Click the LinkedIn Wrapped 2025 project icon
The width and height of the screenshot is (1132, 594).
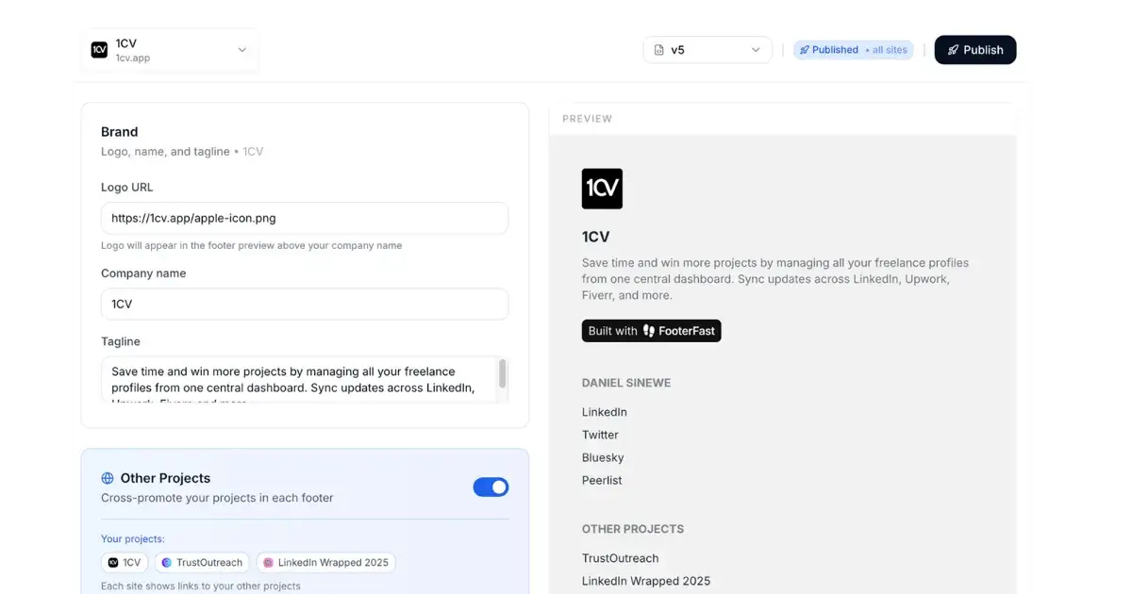(267, 562)
